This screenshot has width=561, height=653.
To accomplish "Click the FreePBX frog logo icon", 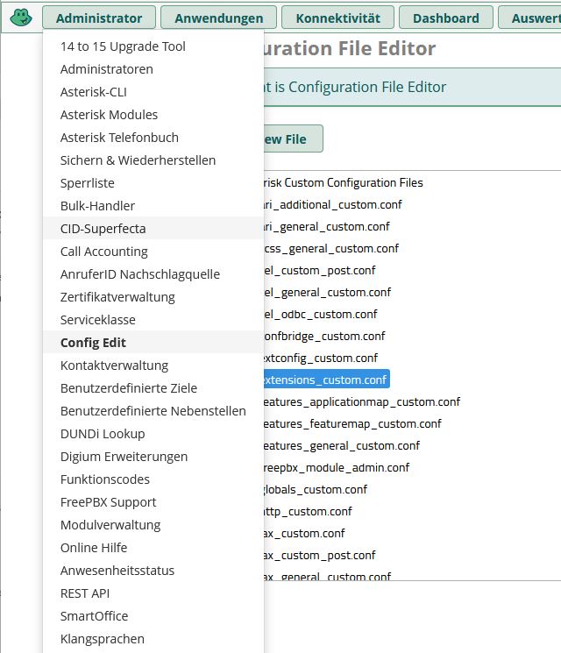I will [21, 18].
